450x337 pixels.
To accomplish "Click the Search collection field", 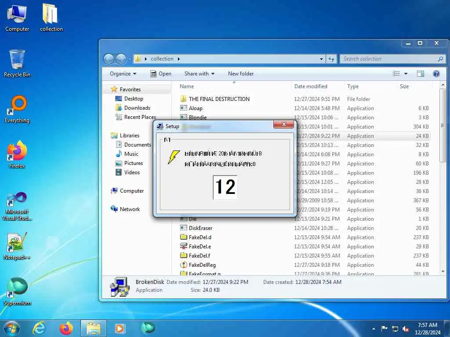I will 392,59.
